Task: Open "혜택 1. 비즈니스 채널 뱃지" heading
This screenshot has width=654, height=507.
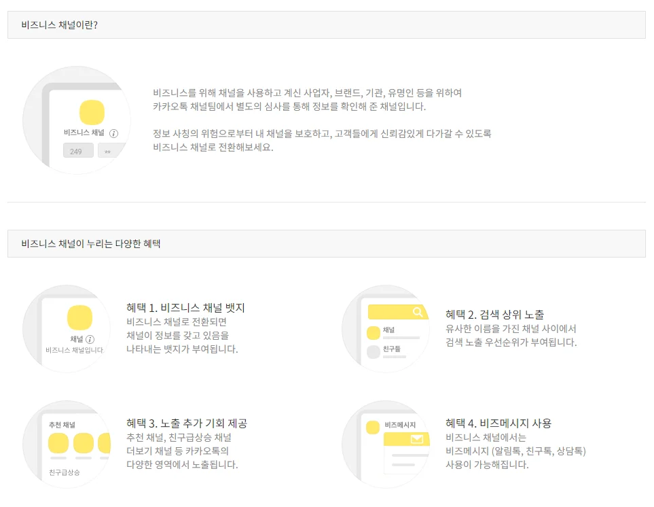Action: point(185,308)
